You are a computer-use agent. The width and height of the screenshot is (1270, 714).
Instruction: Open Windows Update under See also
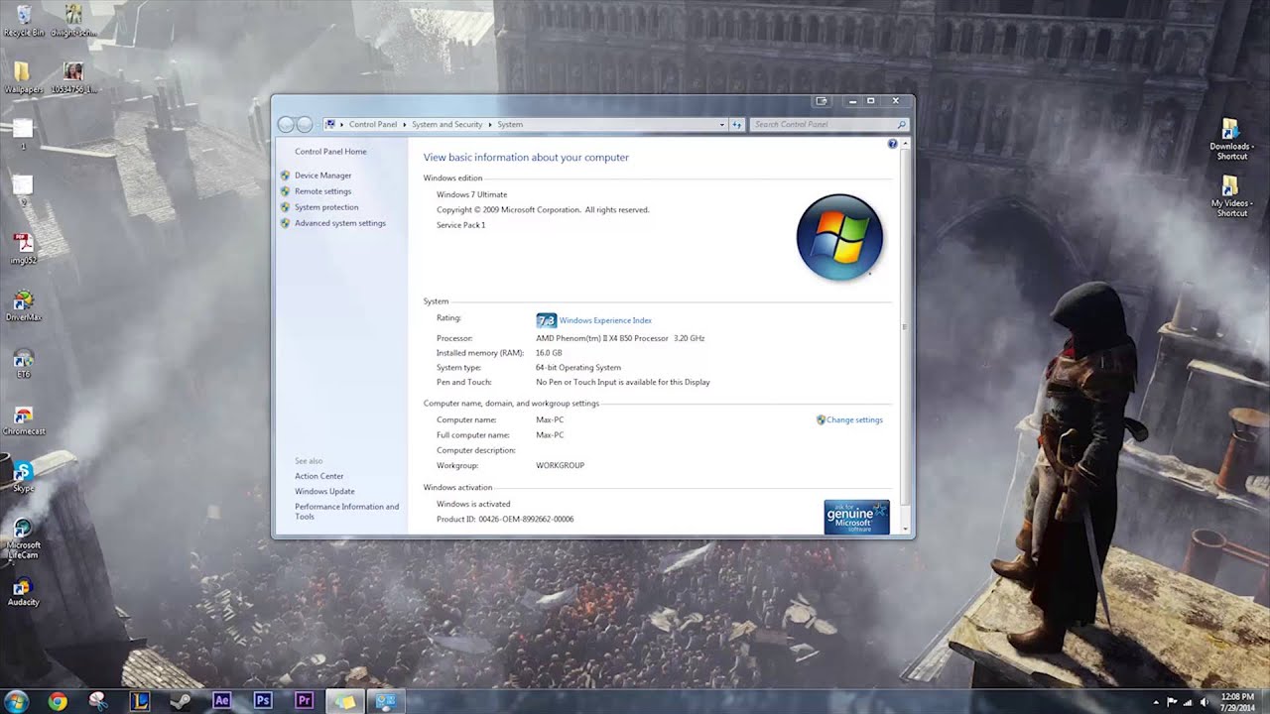click(324, 491)
